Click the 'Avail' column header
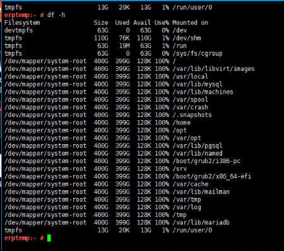Screen dimensions: 284x251 (x=142, y=23)
